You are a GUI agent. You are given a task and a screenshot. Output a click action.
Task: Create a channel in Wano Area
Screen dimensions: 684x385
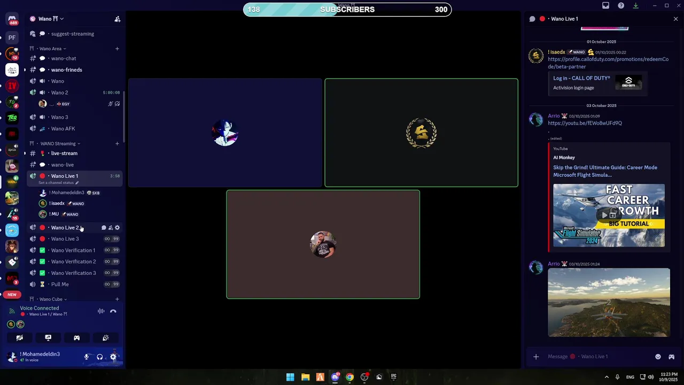point(117,49)
